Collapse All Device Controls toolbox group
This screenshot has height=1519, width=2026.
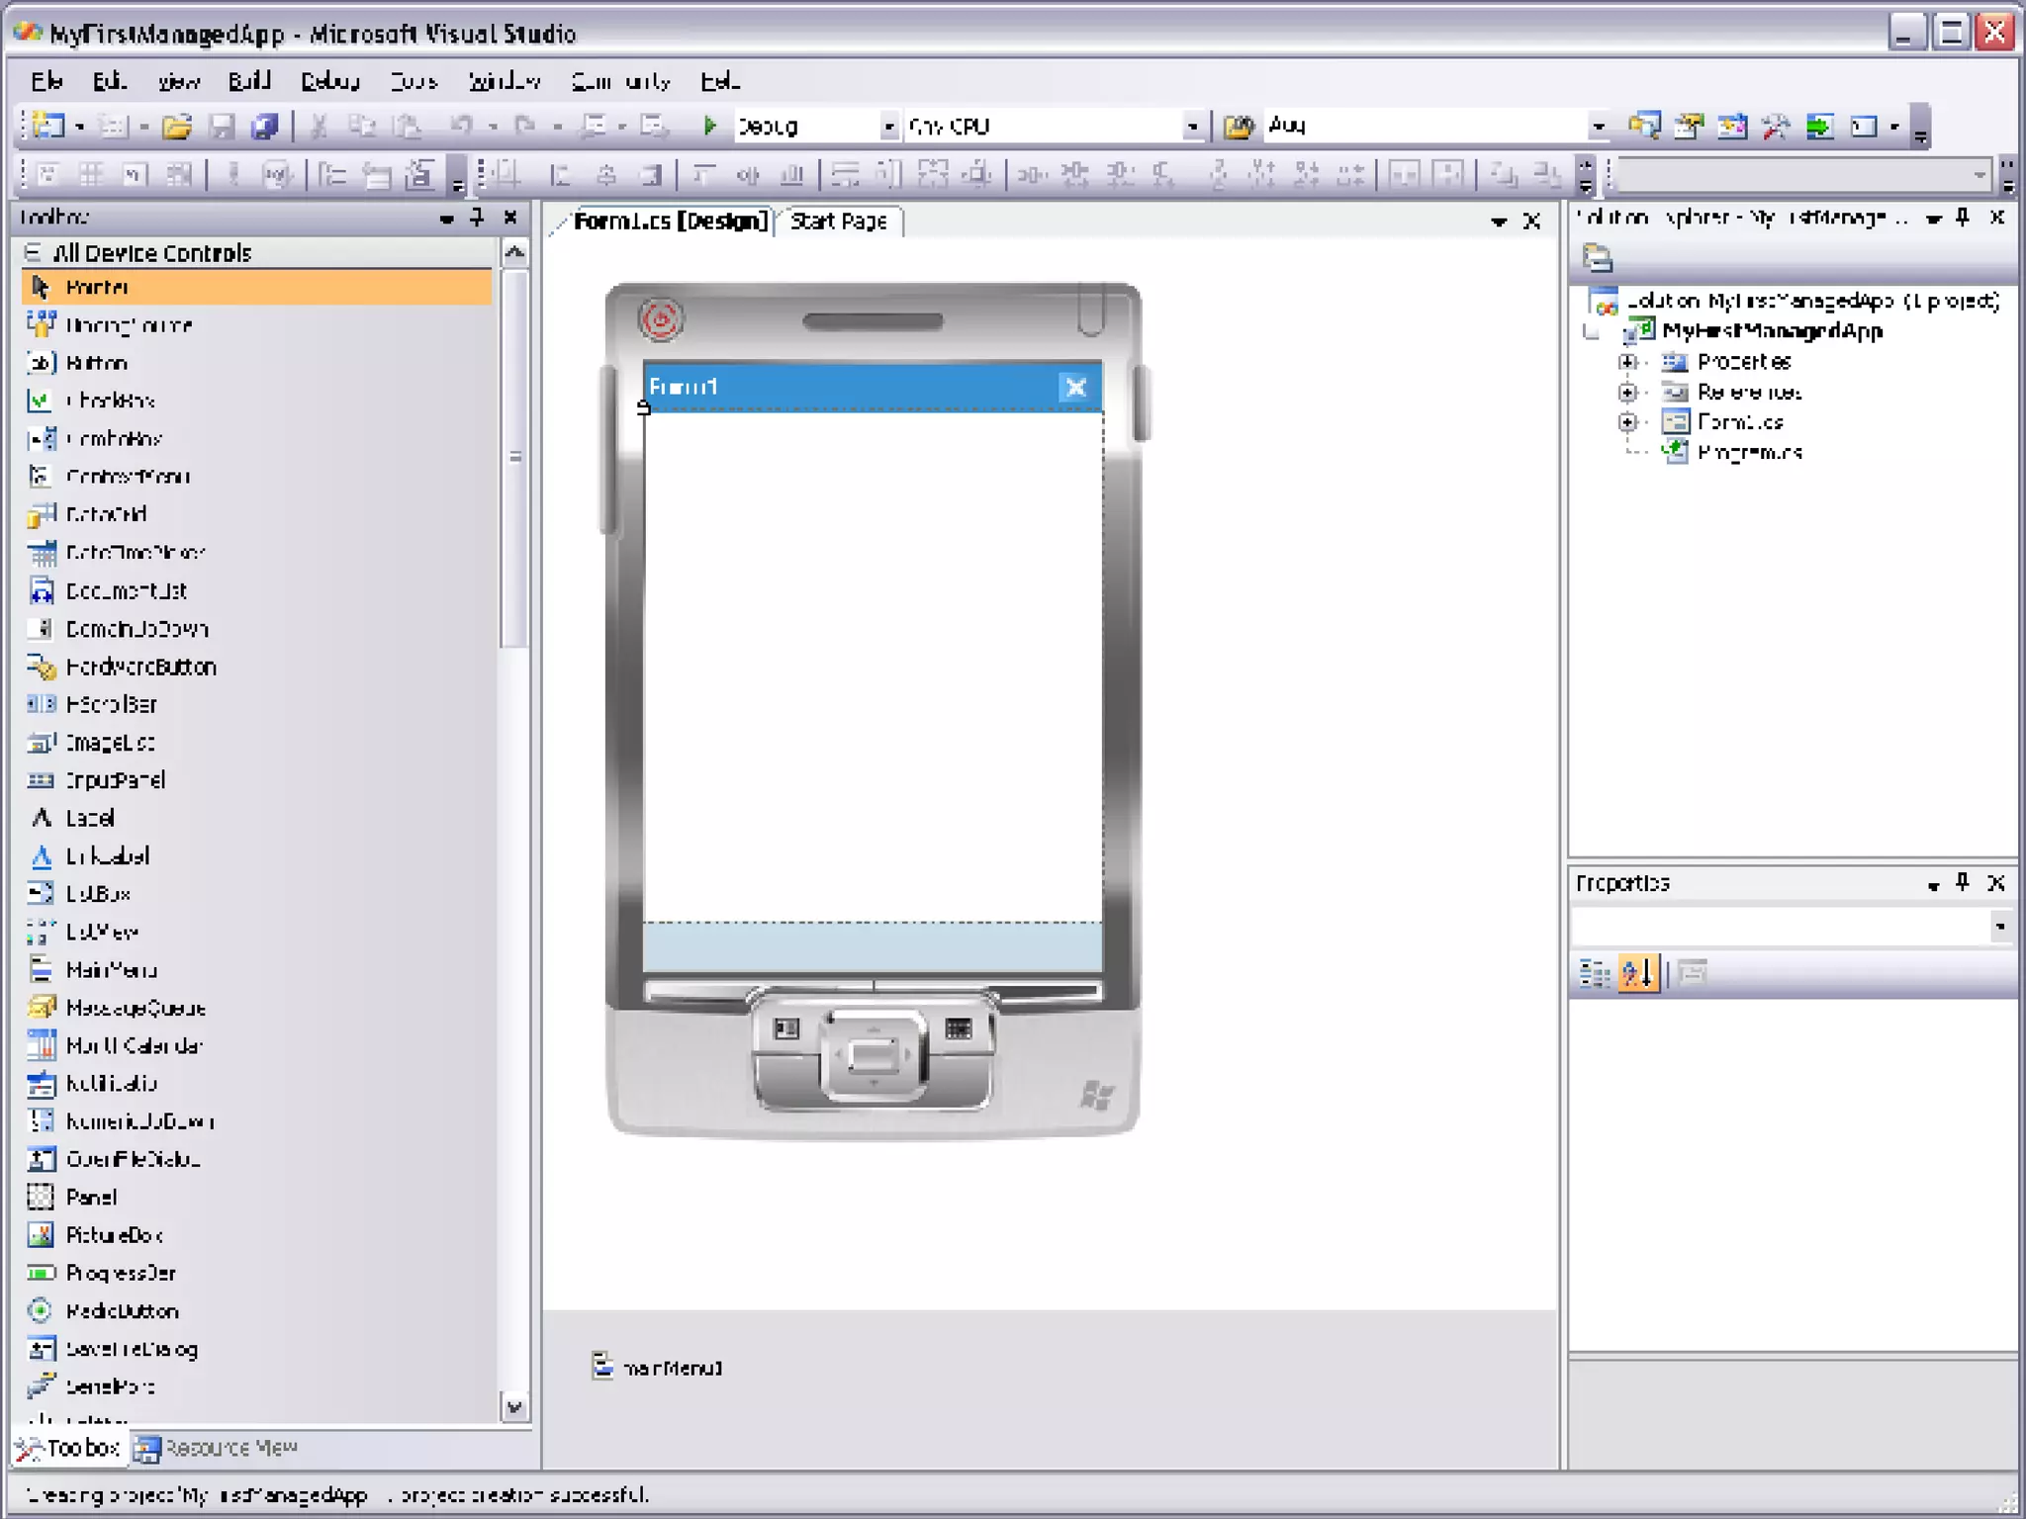[34, 252]
